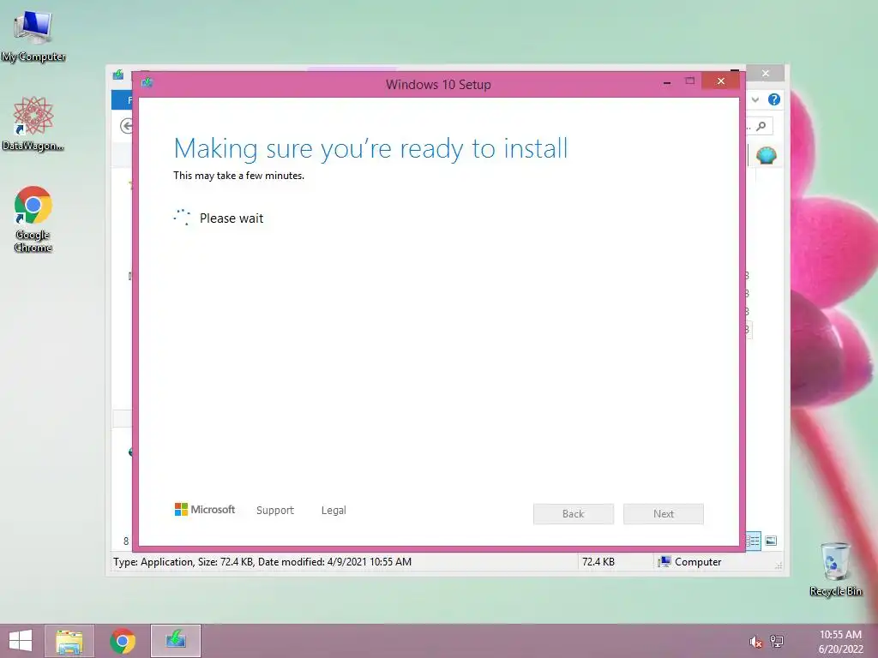Click the Back button in Setup
This screenshot has width=878, height=658.
point(574,514)
